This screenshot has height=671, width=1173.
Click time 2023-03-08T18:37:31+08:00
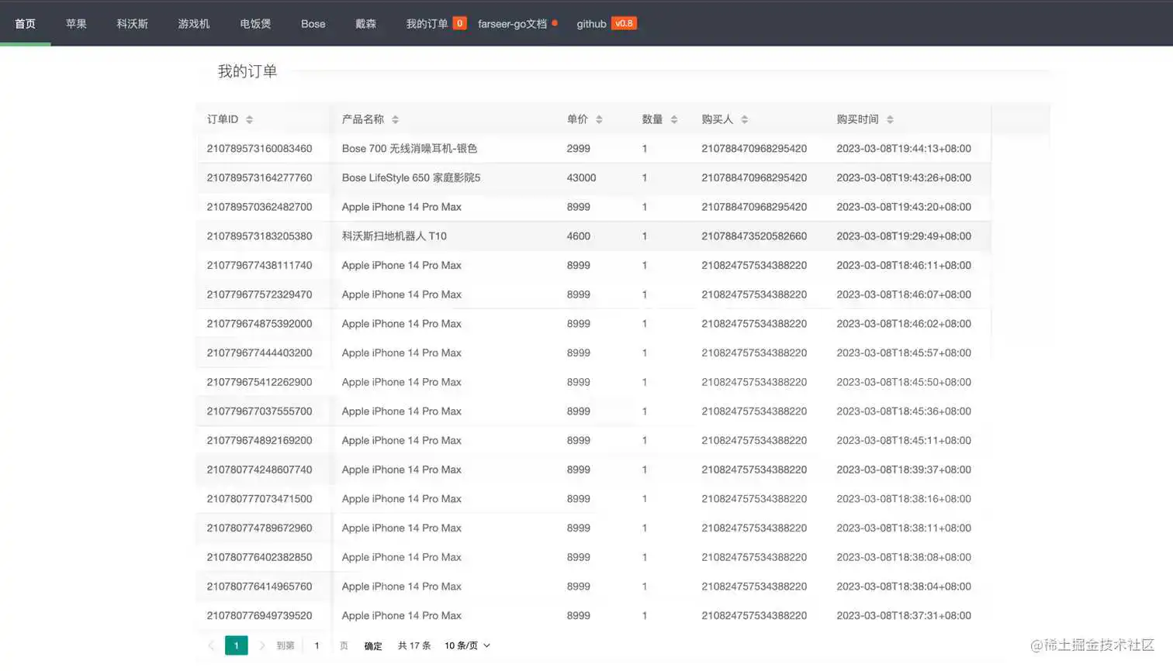pyautogui.click(x=904, y=616)
